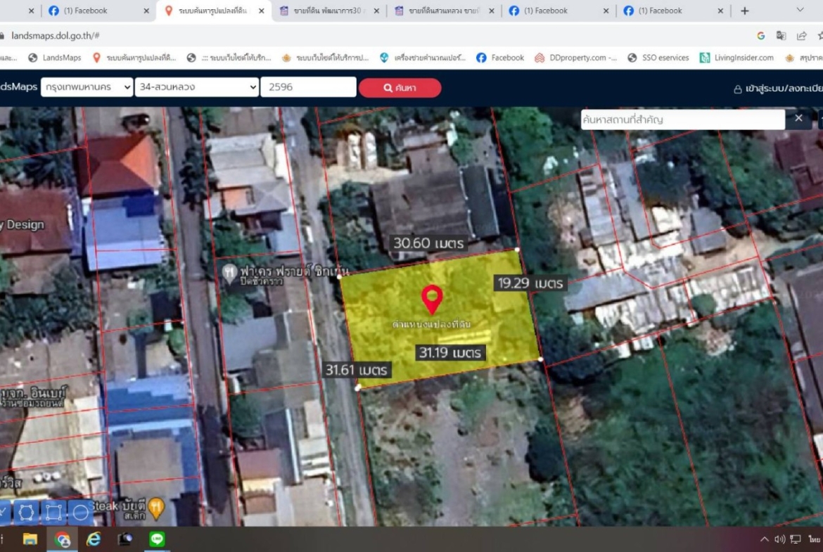Open Google Translate icon in address bar
Screen dimensions: 823x552
coord(781,36)
